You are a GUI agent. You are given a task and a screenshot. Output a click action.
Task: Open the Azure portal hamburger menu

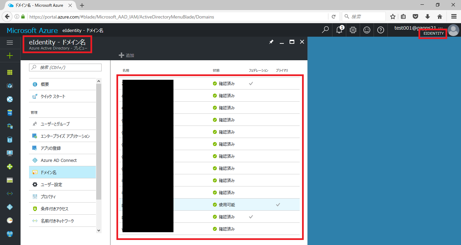pyautogui.click(x=10, y=43)
